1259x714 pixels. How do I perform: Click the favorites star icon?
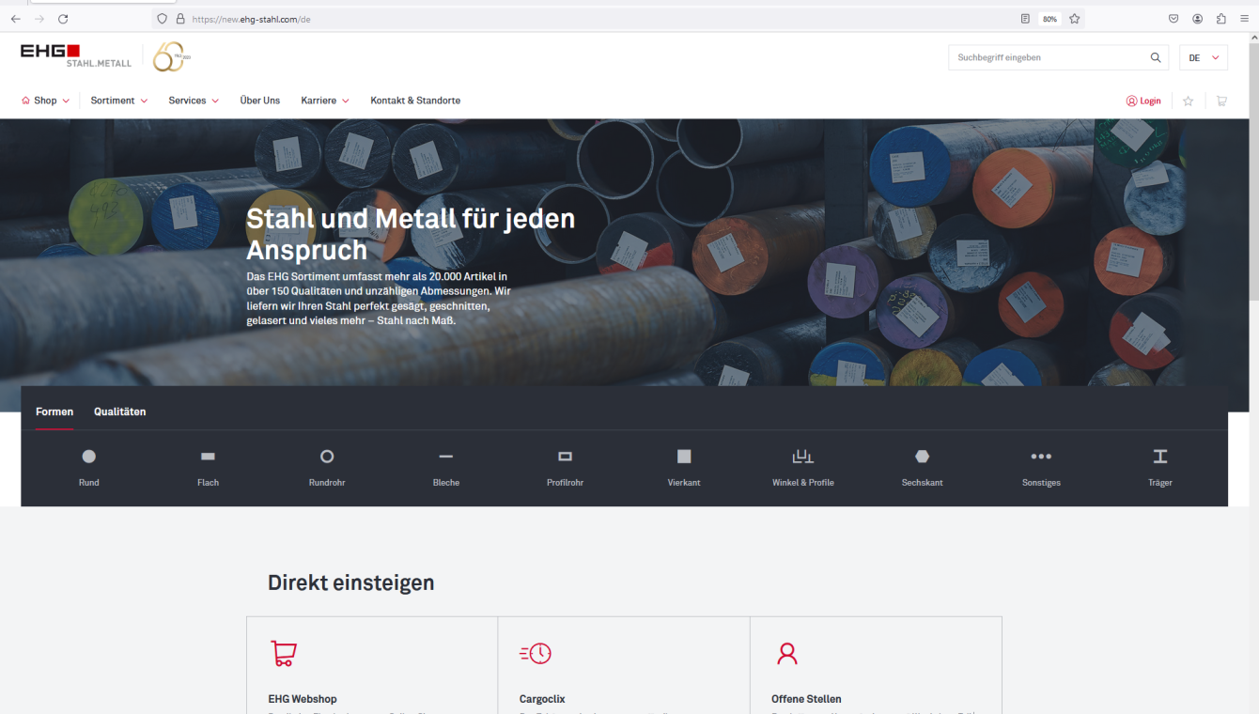1188,101
